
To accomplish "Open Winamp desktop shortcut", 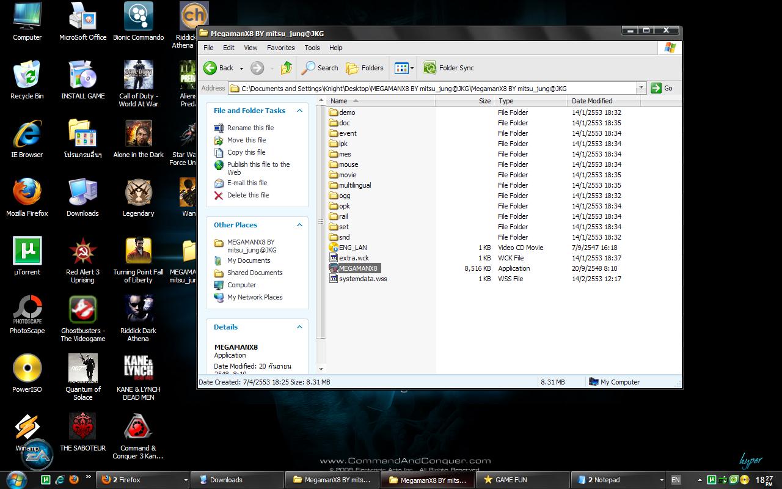I will pyautogui.click(x=27, y=432).
